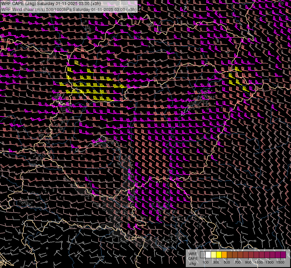The width and height of the screenshot is (291, 268).
Task: Click the legend value '300'
Action: coord(216,262)
